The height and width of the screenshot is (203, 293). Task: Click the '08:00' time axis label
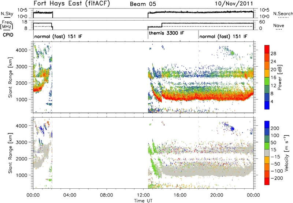106,195
